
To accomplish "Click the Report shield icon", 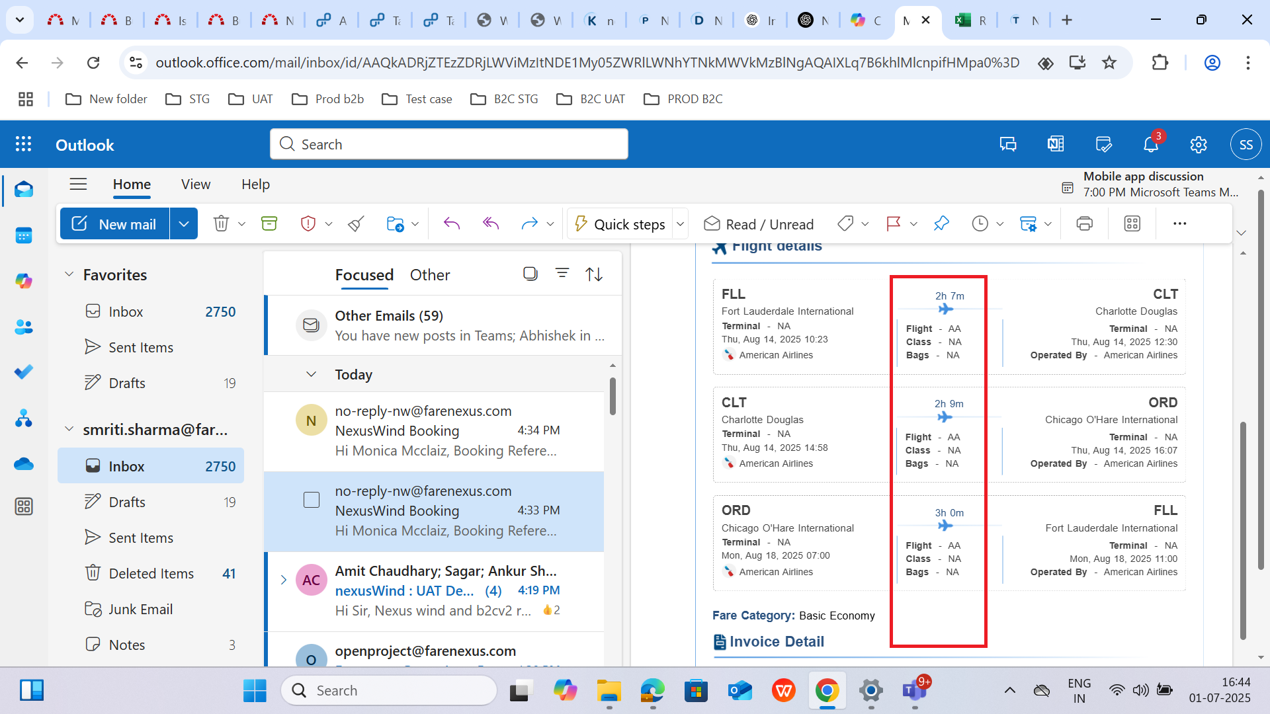I will pyautogui.click(x=308, y=224).
